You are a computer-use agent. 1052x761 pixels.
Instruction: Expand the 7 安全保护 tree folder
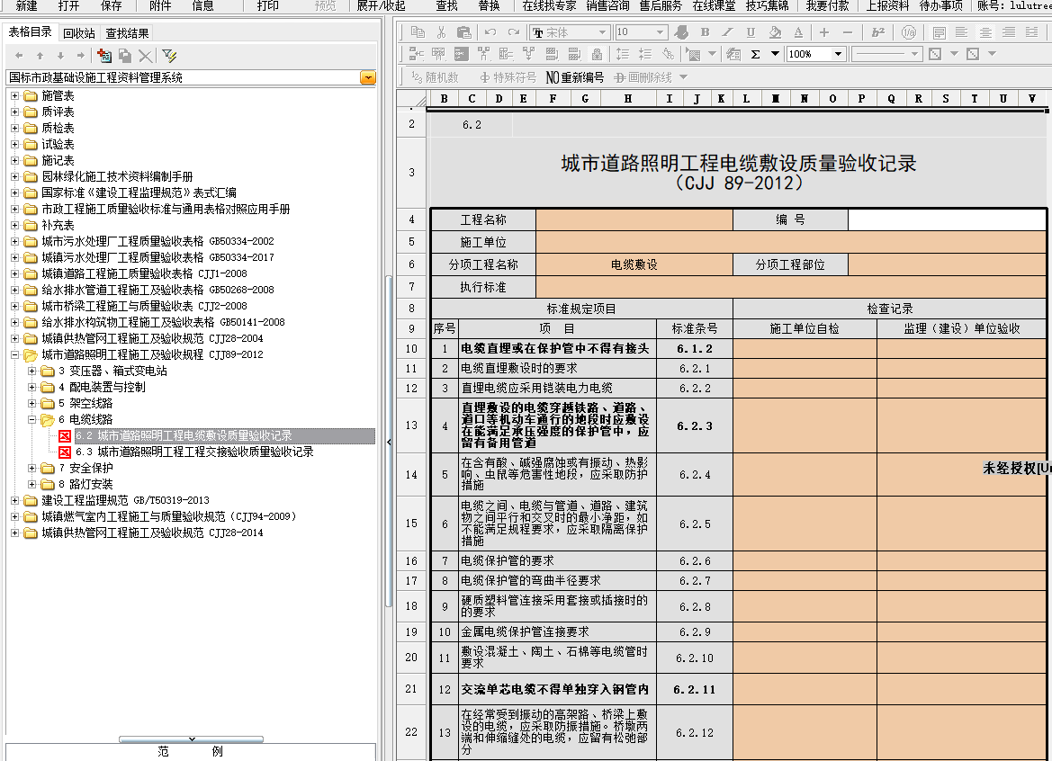point(32,468)
